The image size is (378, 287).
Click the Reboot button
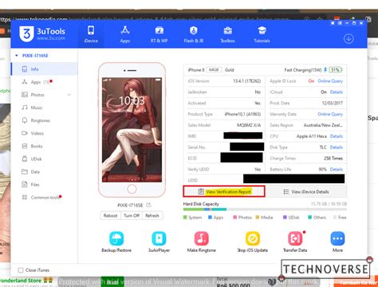point(110,215)
